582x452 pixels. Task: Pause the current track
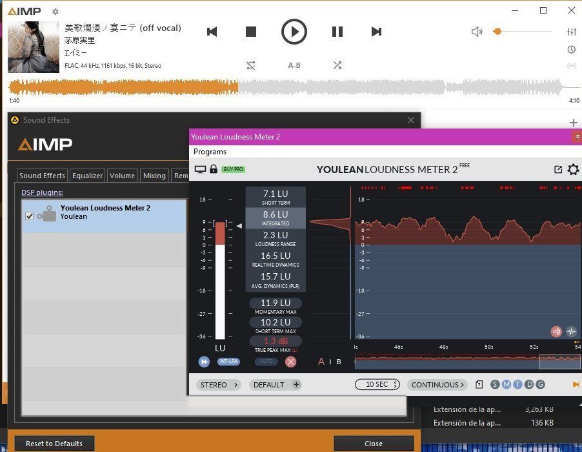point(337,32)
